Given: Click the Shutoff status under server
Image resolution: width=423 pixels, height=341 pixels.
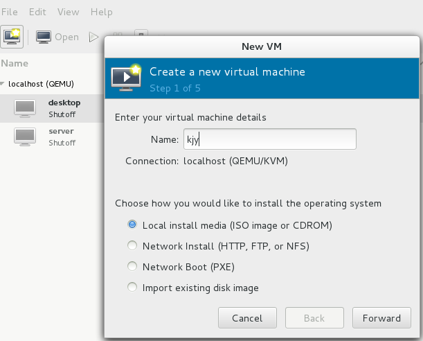Looking at the screenshot, I should (x=62, y=143).
